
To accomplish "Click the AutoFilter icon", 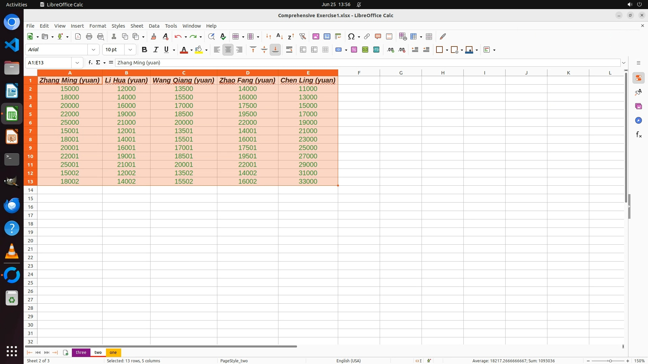I will pyautogui.click(x=302, y=36).
